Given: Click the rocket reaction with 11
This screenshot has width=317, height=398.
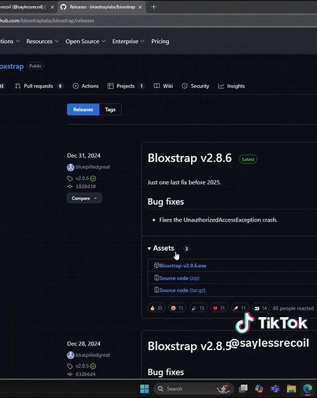Looking at the screenshot, I should 240,308.
